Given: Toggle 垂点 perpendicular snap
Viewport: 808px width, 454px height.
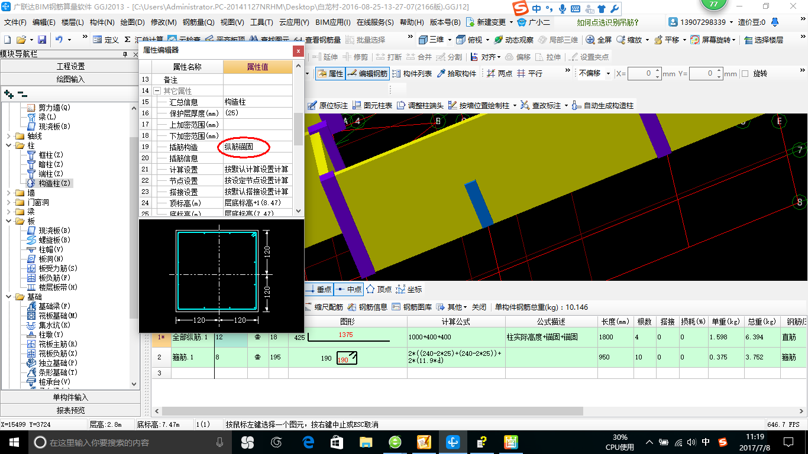Looking at the screenshot, I should (x=319, y=289).
